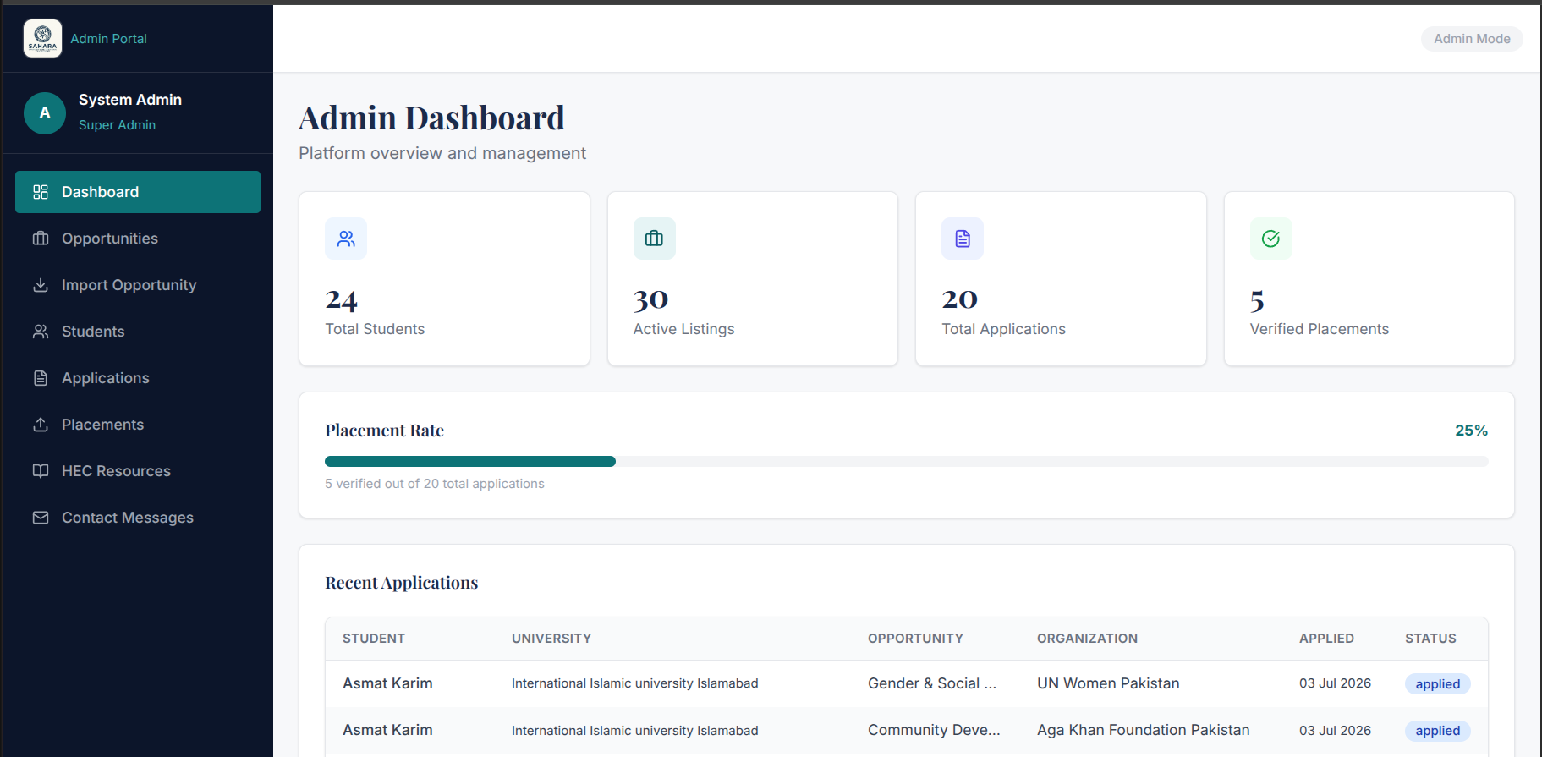This screenshot has height=757, width=1542.
Task: Open the Dashboard menu item
Action: (x=138, y=192)
